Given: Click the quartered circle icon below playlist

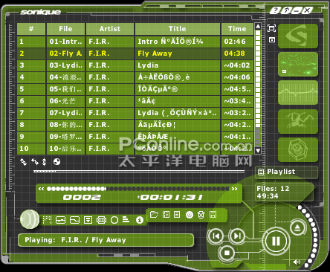Looking at the screenshot, I should (x=57, y=162).
